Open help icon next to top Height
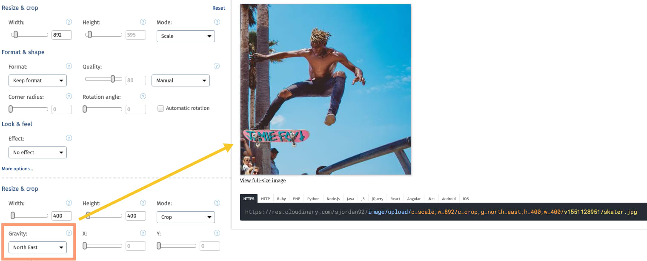 coord(143,22)
